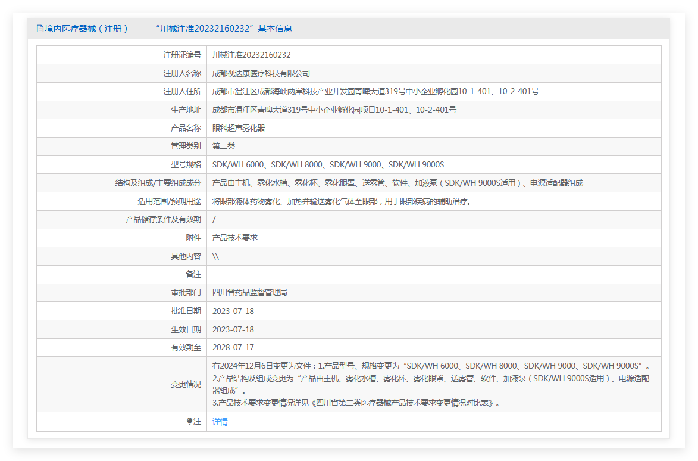Click the 适用范围/预期用途 description text
The width and height of the screenshot is (698, 461).
[x=342, y=201]
